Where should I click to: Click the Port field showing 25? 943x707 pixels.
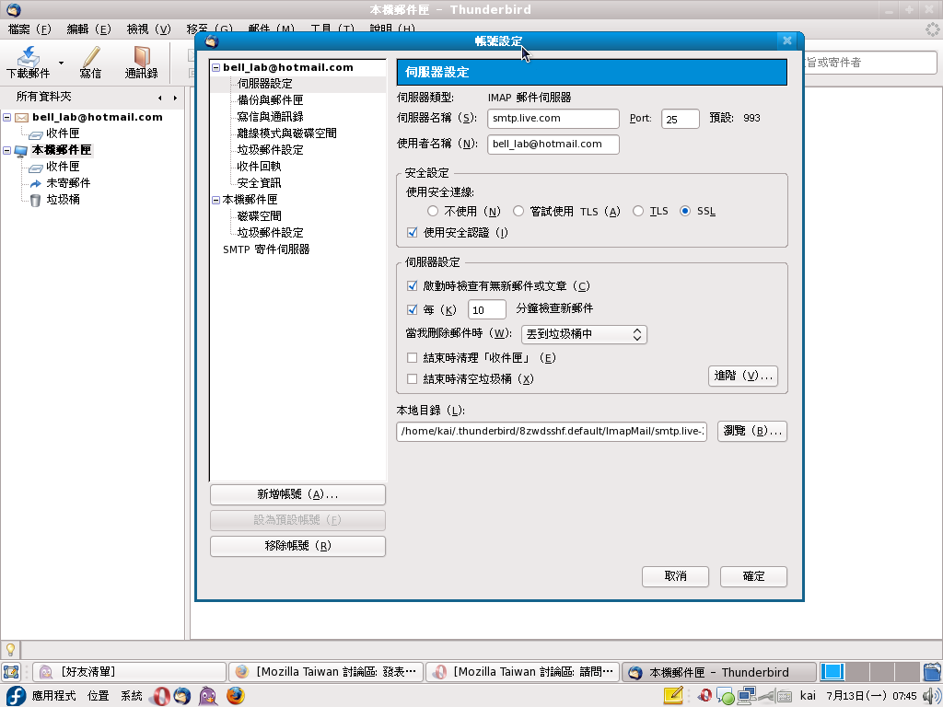pyautogui.click(x=681, y=119)
